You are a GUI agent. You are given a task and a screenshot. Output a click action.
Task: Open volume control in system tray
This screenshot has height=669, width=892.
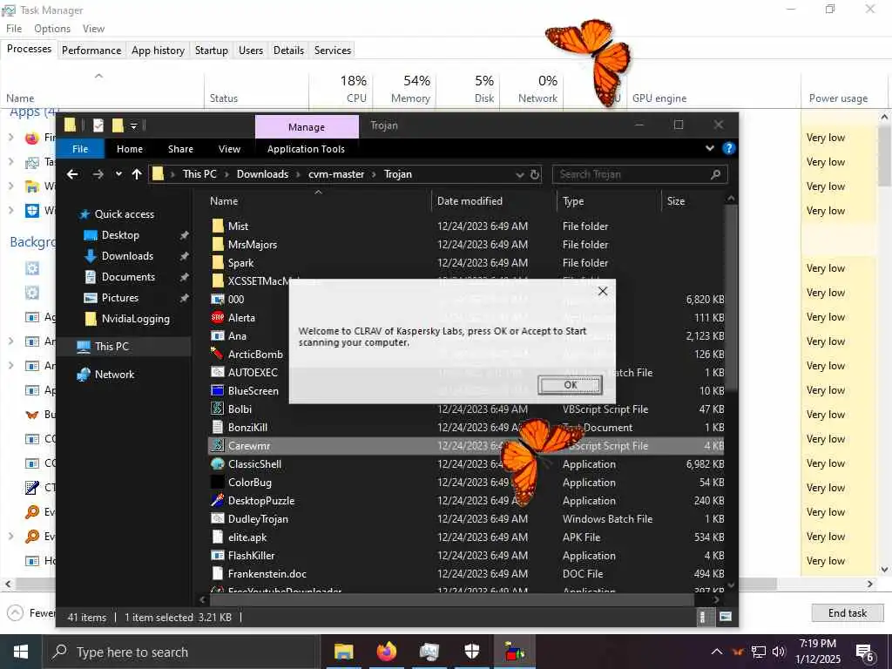pyautogui.click(x=778, y=652)
